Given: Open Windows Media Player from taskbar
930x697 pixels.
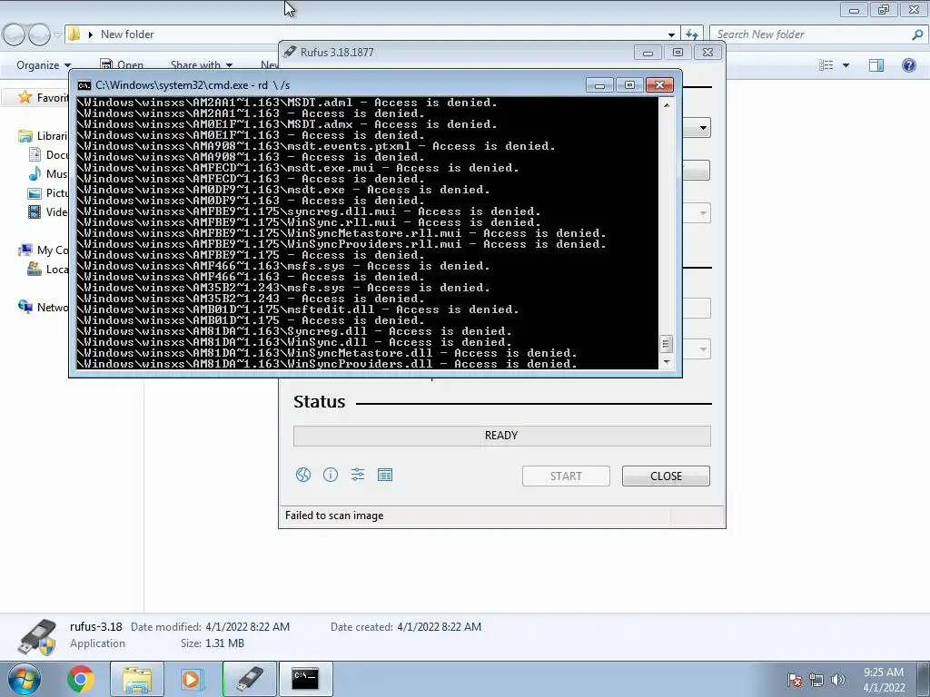Looking at the screenshot, I should point(192,679).
